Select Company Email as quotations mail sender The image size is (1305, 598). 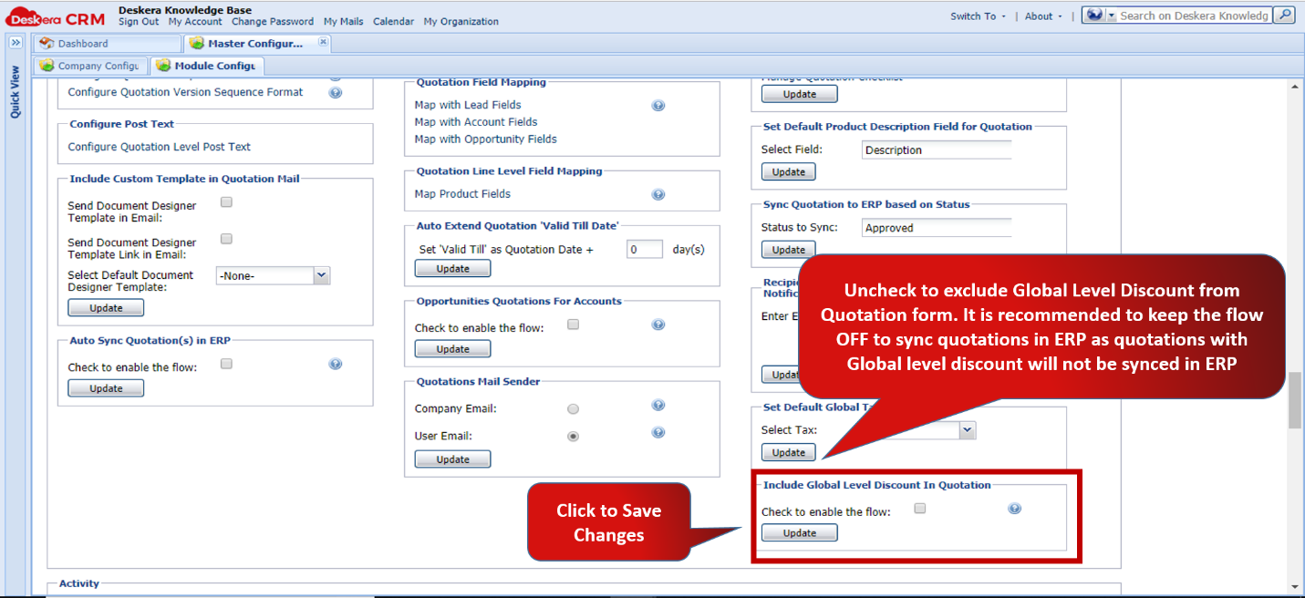pos(573,408)
